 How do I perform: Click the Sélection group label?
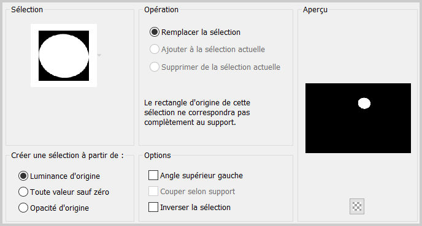pyautogui.click(x=27, y=9)
